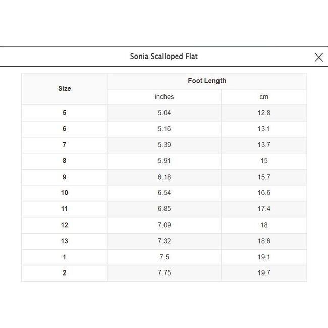The width and height of the screenshot is (328, 328).
Task: Click the size 8 row label
Action: tap(65, 161)
